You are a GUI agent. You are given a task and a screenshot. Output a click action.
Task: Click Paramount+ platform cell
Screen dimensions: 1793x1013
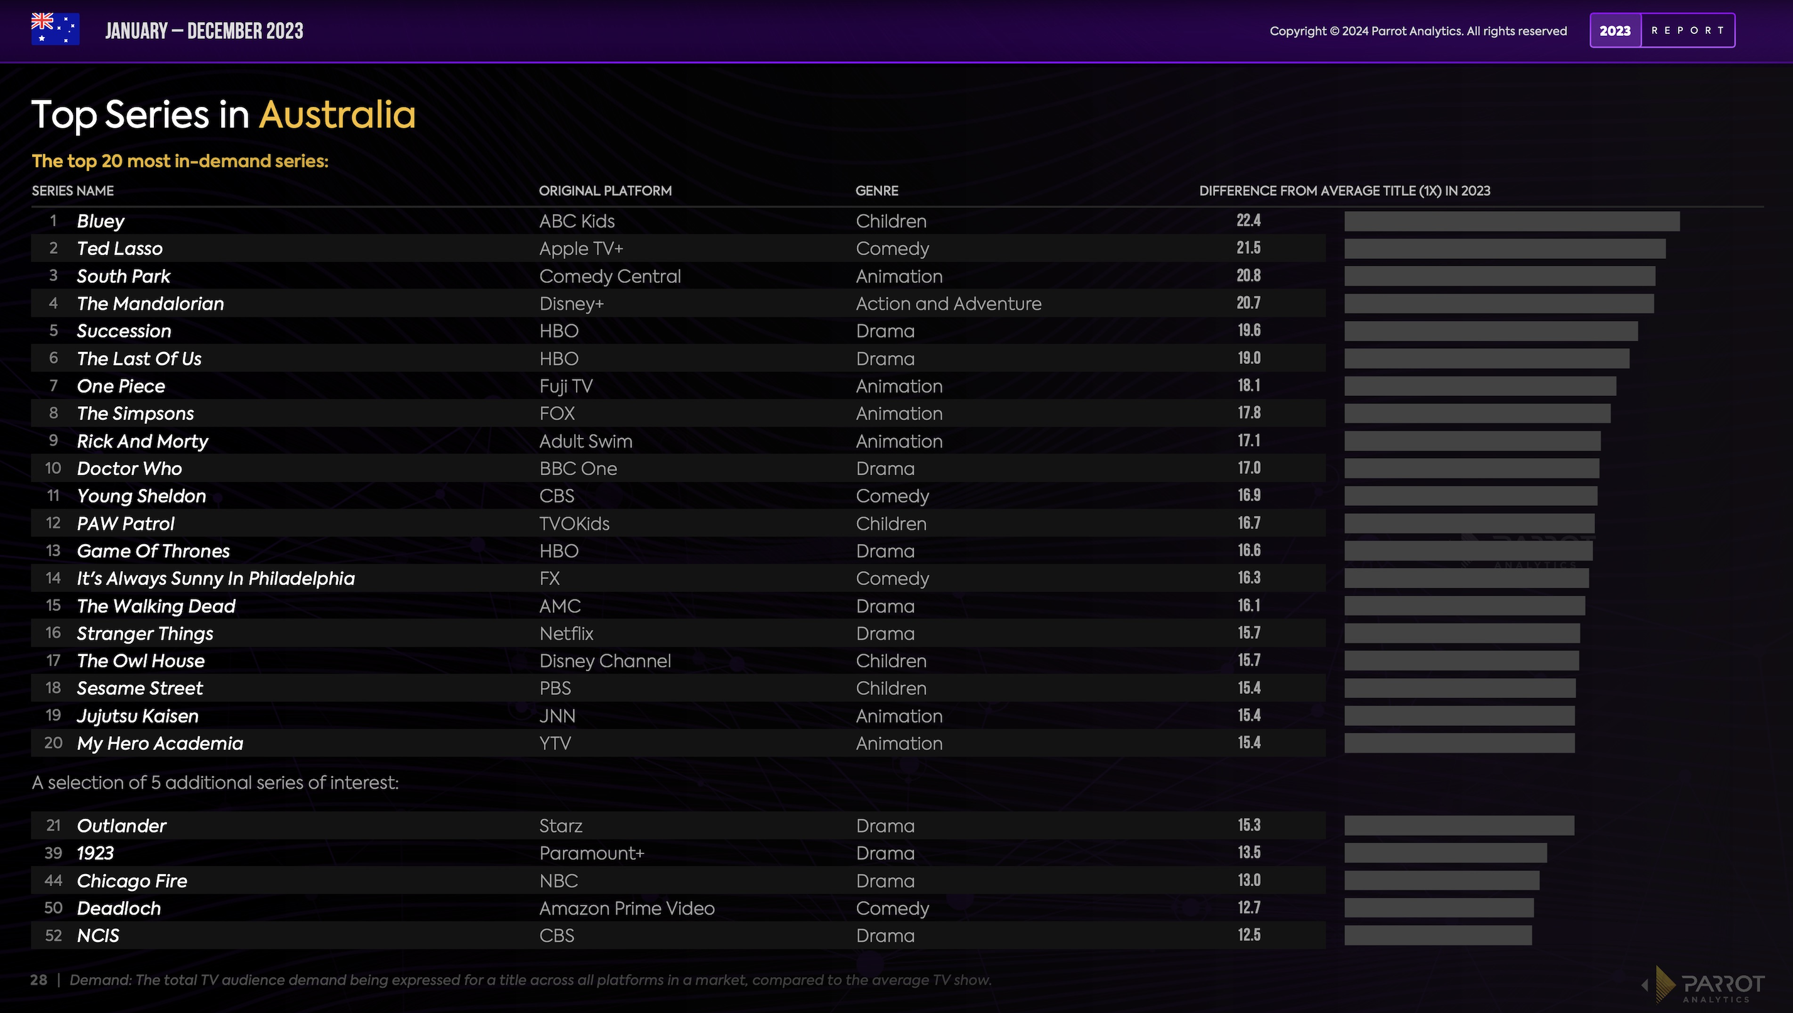click(x=592, y=853)
